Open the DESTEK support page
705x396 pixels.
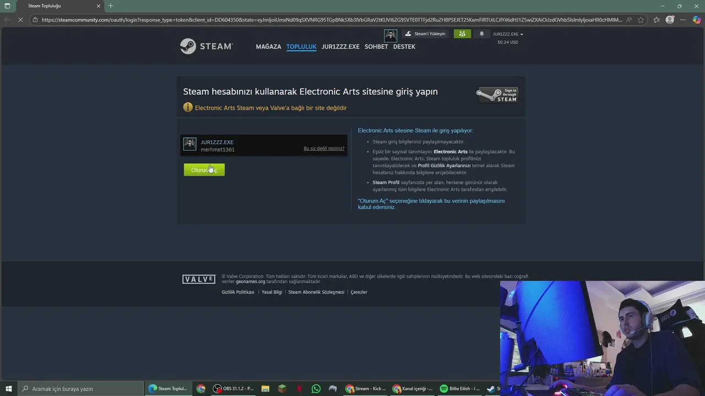tap(404, 47)
